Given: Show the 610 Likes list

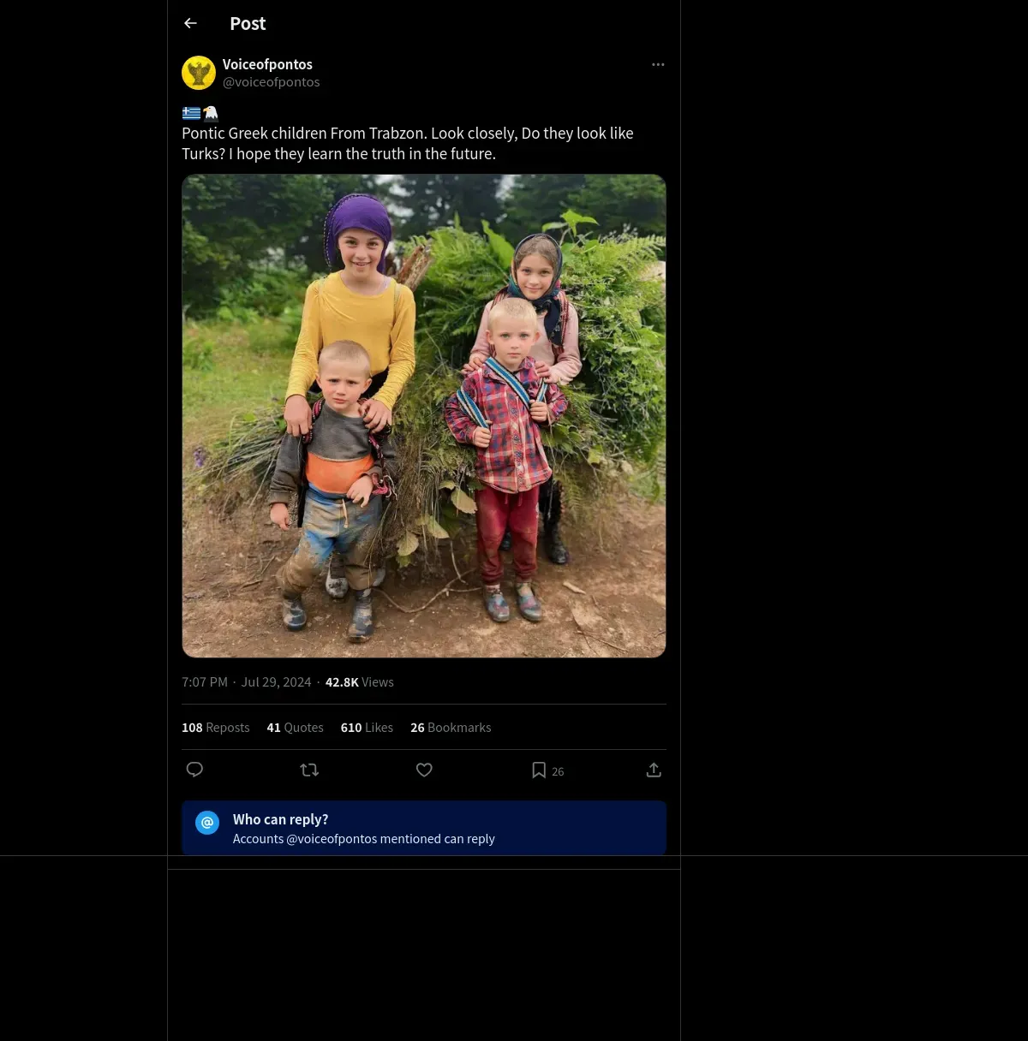Looking at the screenshot, I should click(x=367, y=728).
